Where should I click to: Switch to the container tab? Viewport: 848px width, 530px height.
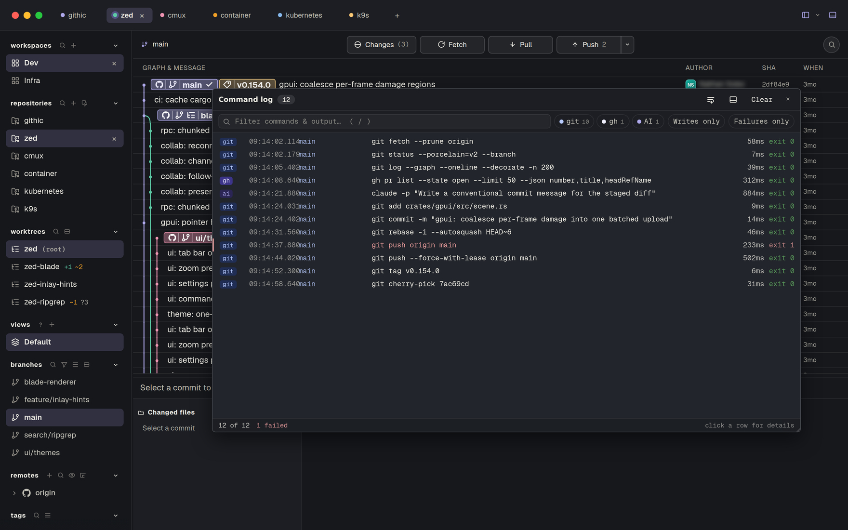[232, 15]
